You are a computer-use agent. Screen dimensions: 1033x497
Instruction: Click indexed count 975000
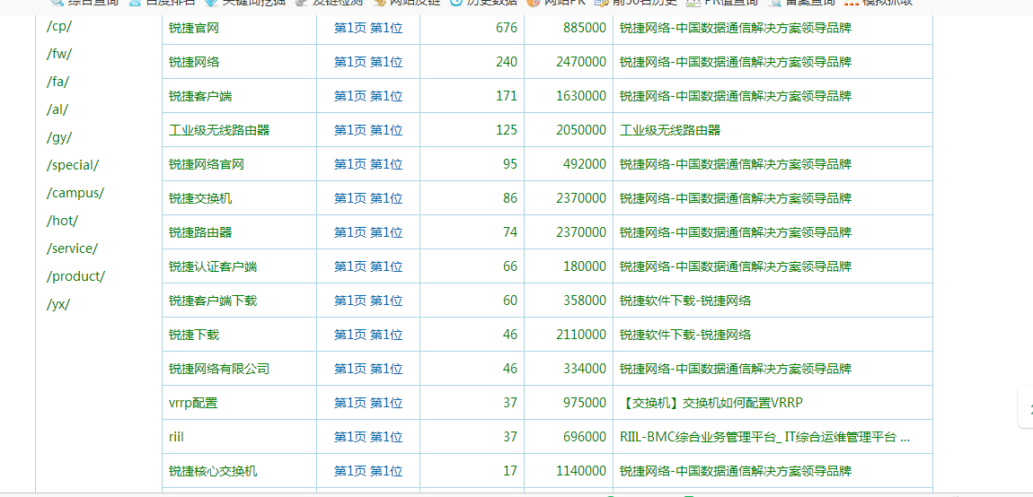(x=585, y=403)
